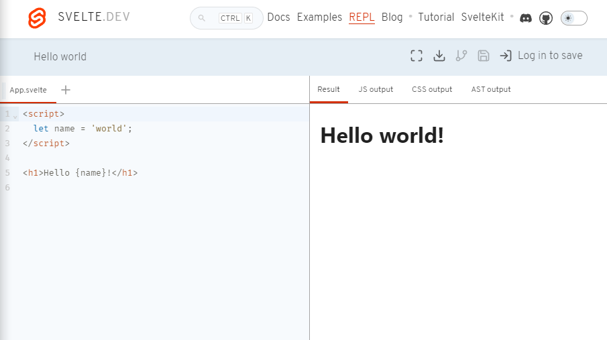Click the SVELTE.DEV home text
Image resolution: width=607 pixels, height=340 pixels.
[94, 17]
